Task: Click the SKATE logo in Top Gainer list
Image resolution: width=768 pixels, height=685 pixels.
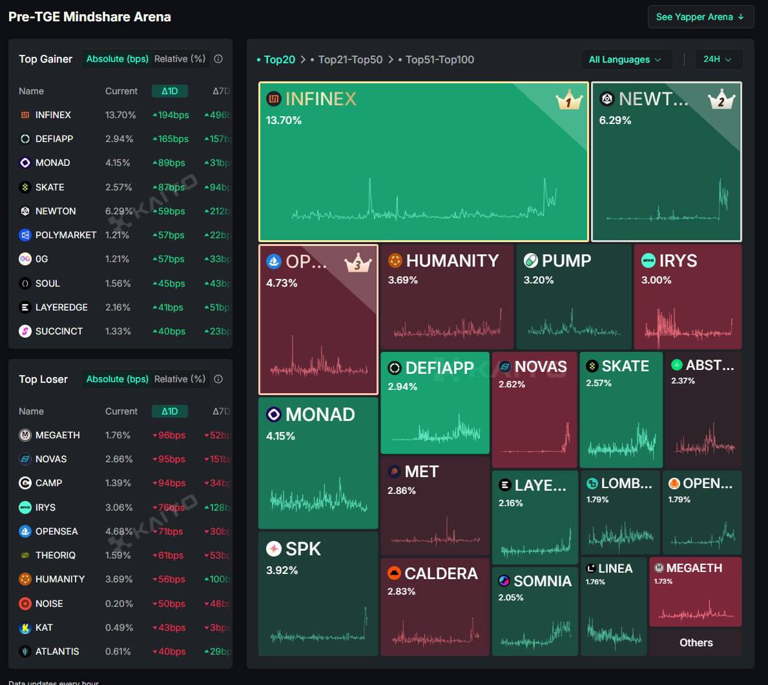Action: point(25,187)
